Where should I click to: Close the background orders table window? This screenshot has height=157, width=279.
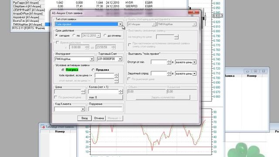(x=263, y=71)
